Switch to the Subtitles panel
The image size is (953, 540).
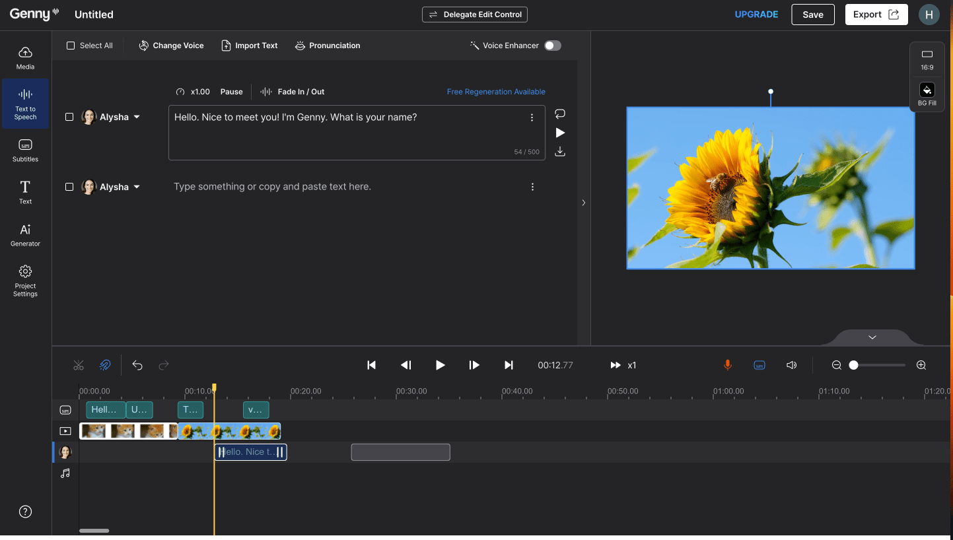coord(24,150)
